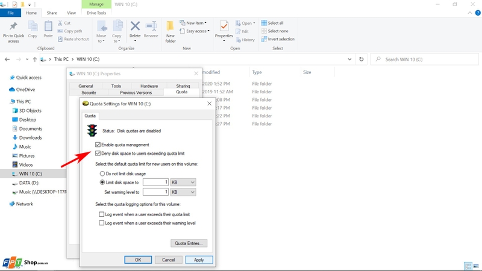Image resolution: width=482 pixels, height=271 pixels.
Task: Click the Edit ribbon item
Action: click(x=242, y=31)
